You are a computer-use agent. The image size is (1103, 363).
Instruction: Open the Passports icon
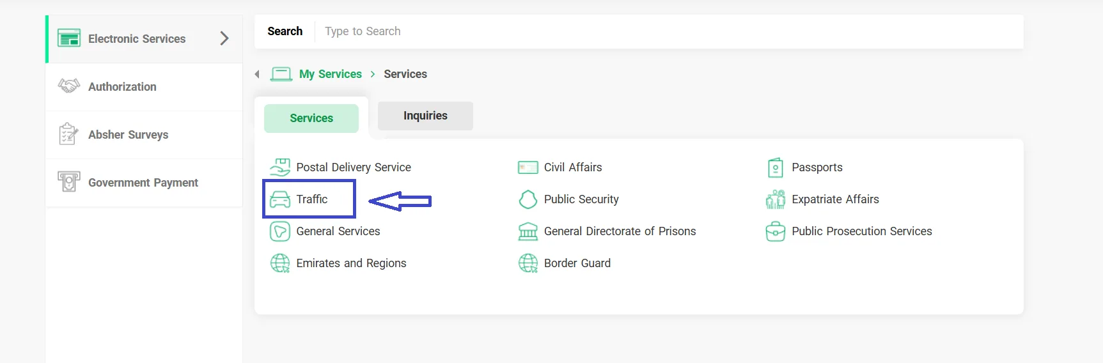775,167
